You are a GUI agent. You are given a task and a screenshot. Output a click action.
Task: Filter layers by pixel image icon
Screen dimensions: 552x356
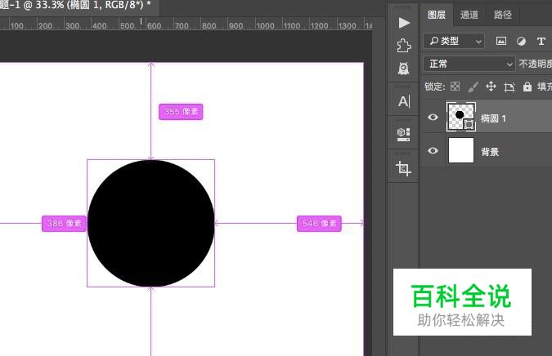(x=501, y=41)
